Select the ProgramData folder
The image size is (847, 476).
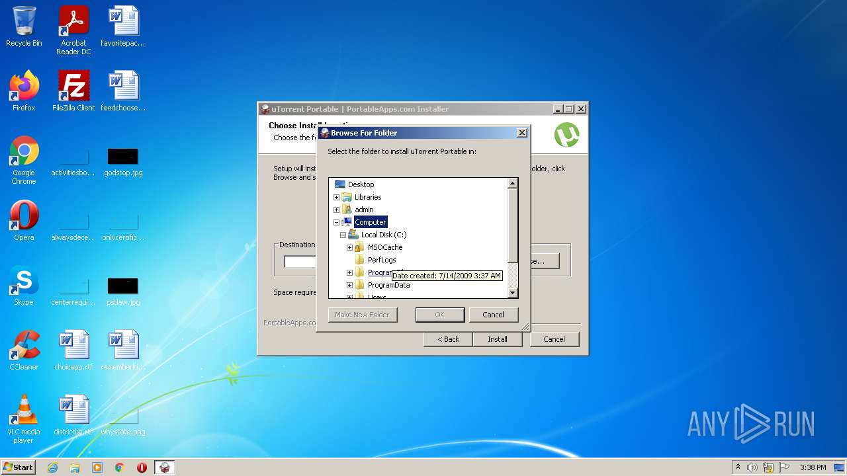388,285
